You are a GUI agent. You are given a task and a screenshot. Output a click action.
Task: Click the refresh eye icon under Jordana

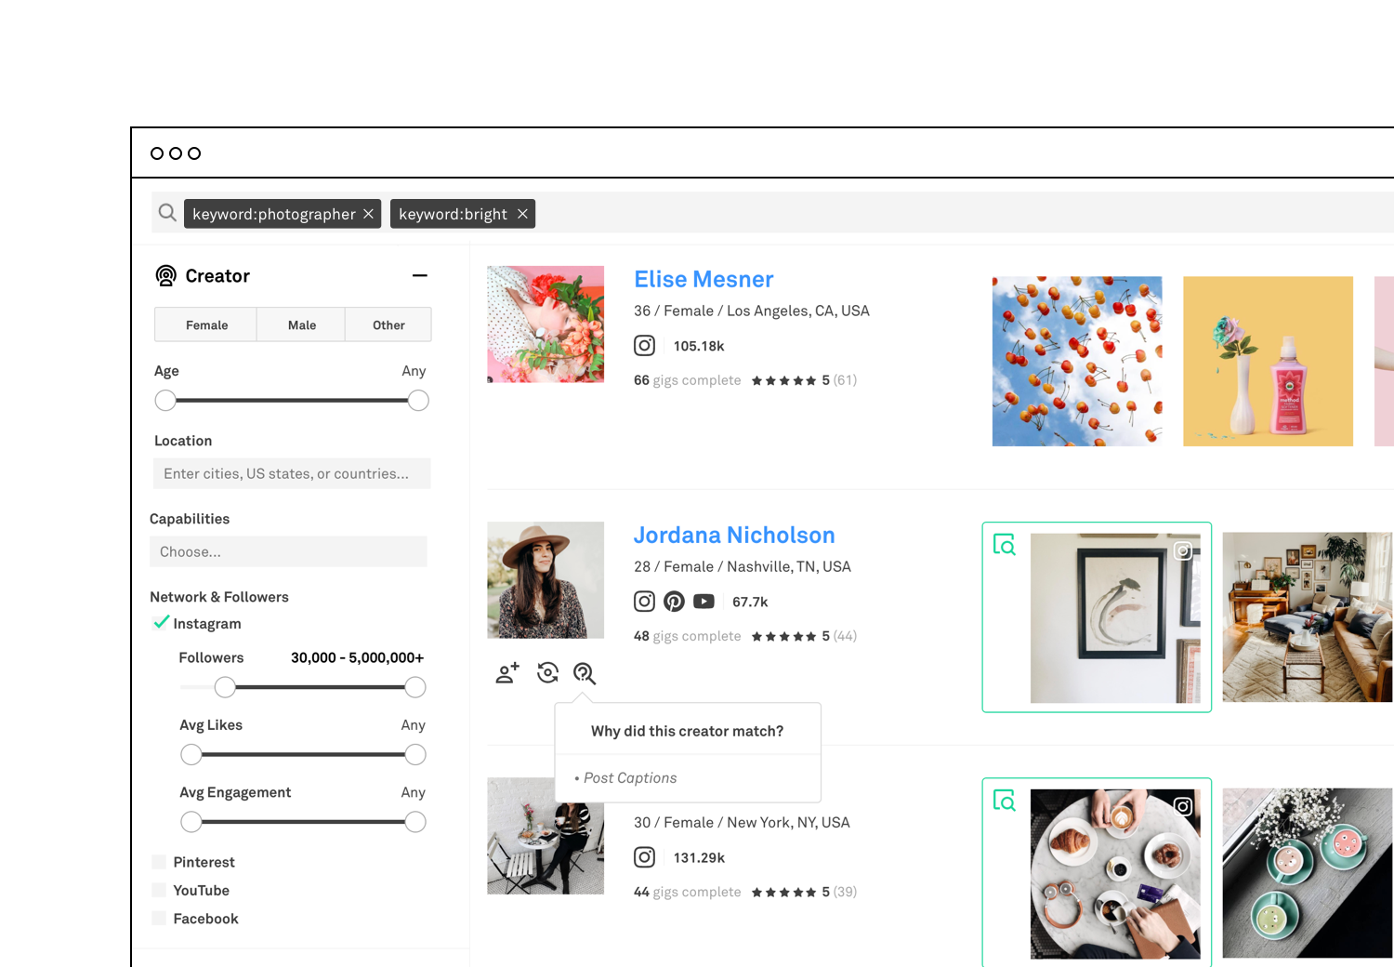coord(548,672)
